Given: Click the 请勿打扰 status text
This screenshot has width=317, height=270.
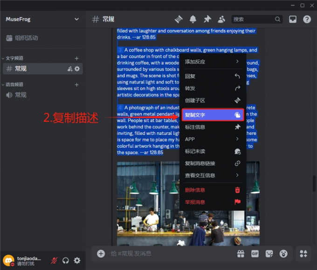Looking at the screenshot, I should [26, 263].
